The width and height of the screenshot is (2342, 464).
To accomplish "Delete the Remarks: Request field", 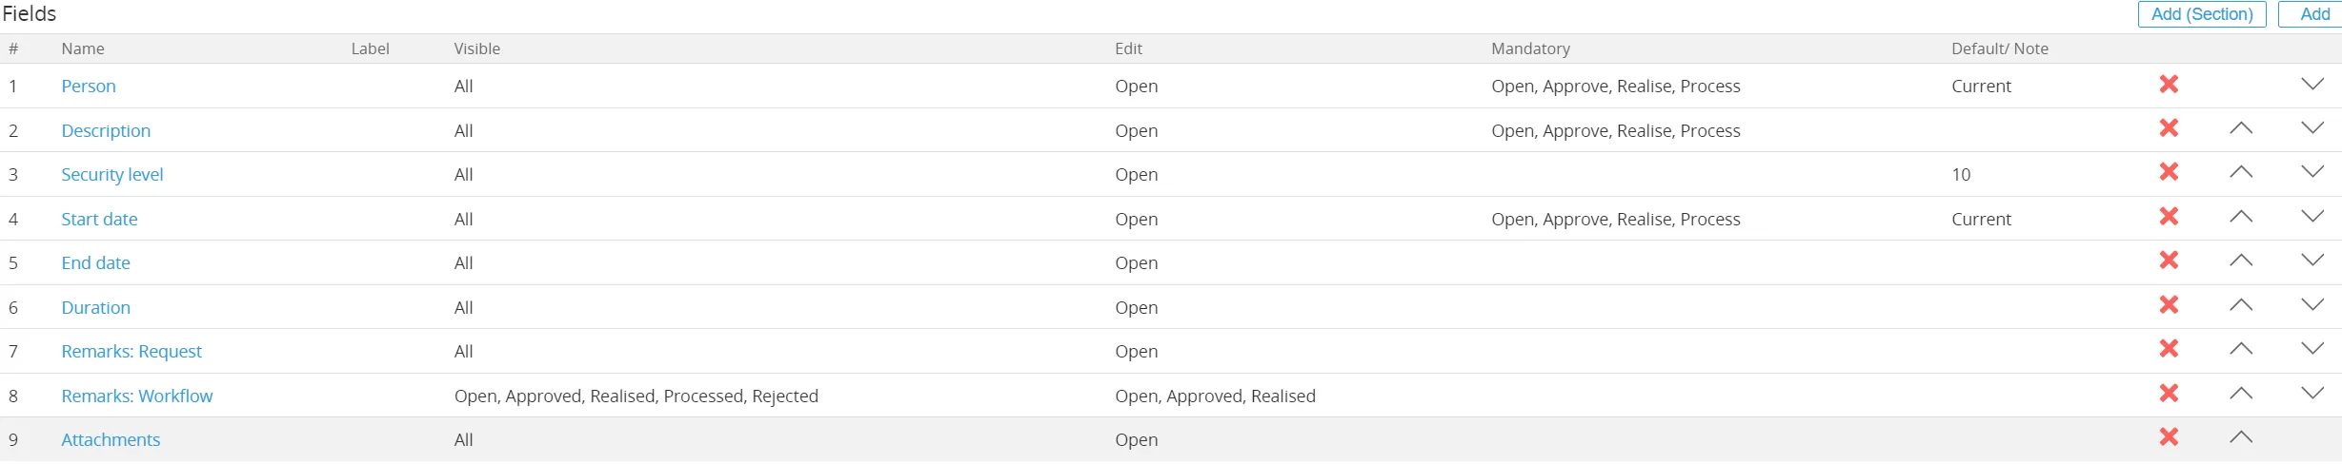I will coord(2169,349).
